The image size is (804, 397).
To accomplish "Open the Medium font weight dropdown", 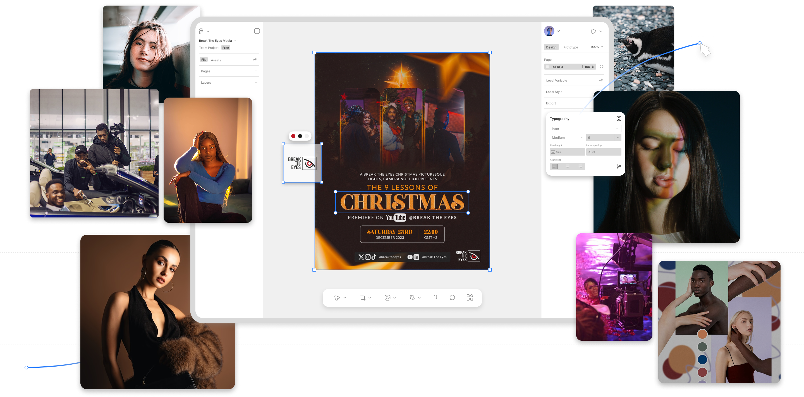I will coord(567,138).
